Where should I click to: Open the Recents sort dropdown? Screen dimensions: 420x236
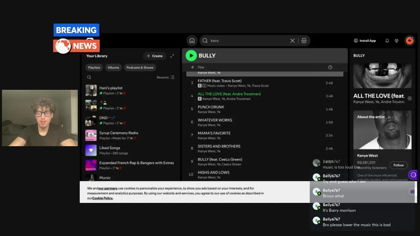(x=166, y=77)
